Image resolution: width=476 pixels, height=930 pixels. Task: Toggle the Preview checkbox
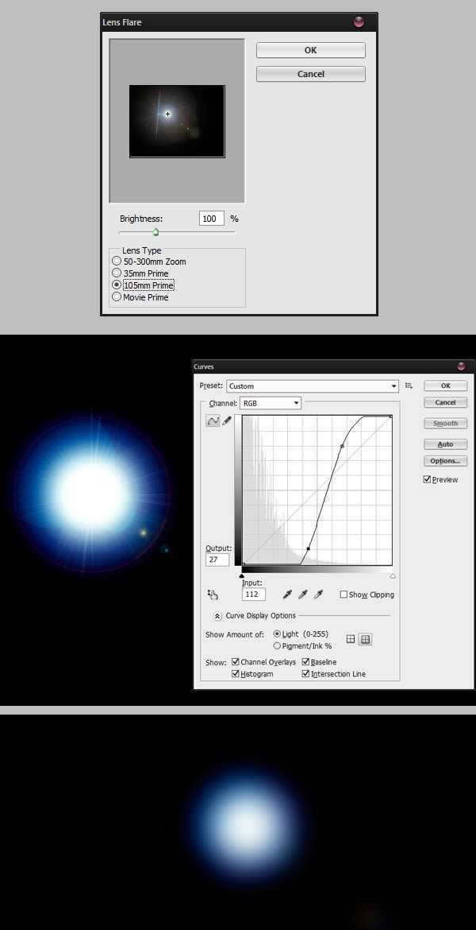click(x=427, y=480)
